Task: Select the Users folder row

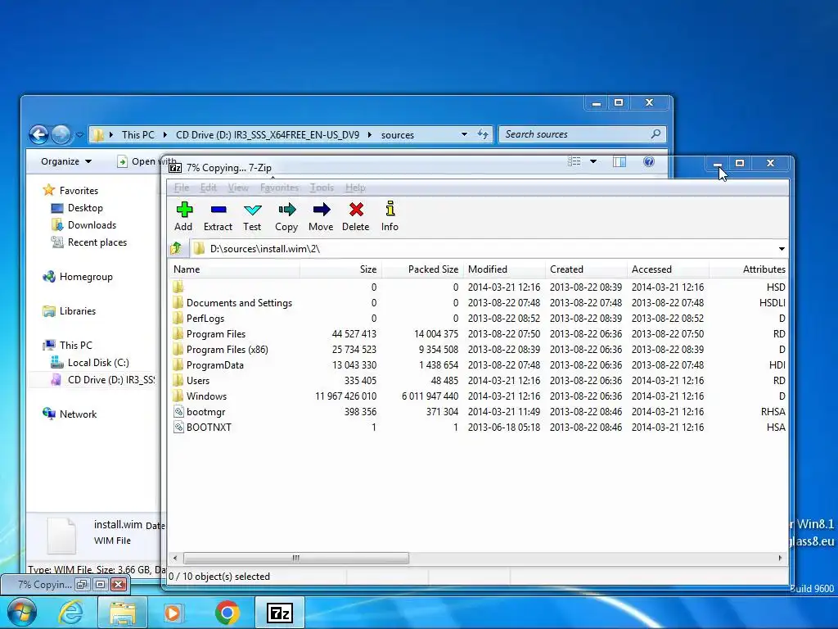Action: pos(478,380)
